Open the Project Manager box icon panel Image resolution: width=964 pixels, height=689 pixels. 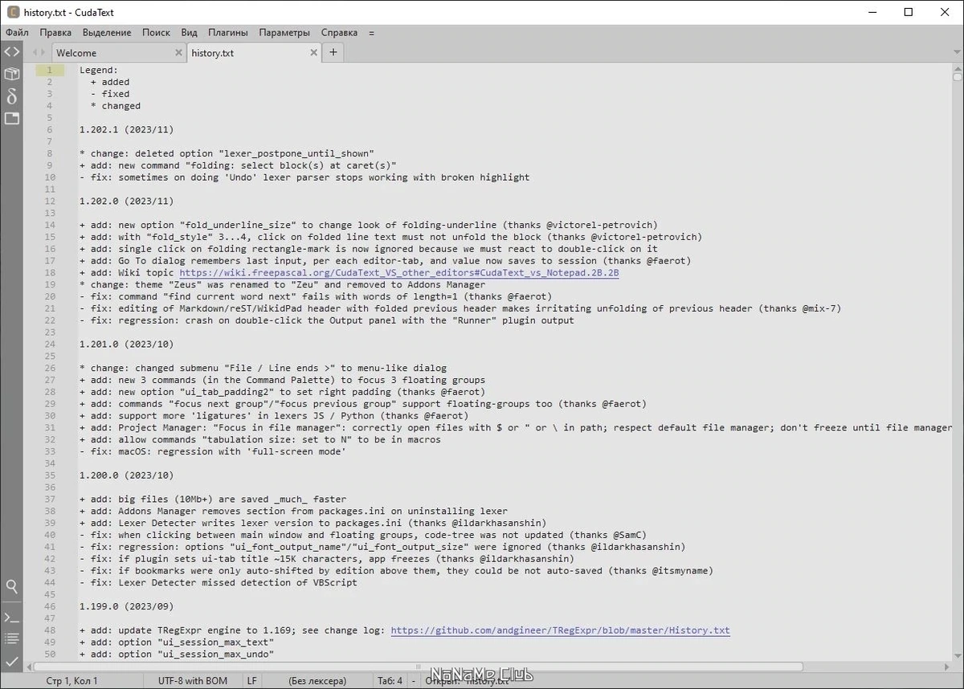(11, 74)
